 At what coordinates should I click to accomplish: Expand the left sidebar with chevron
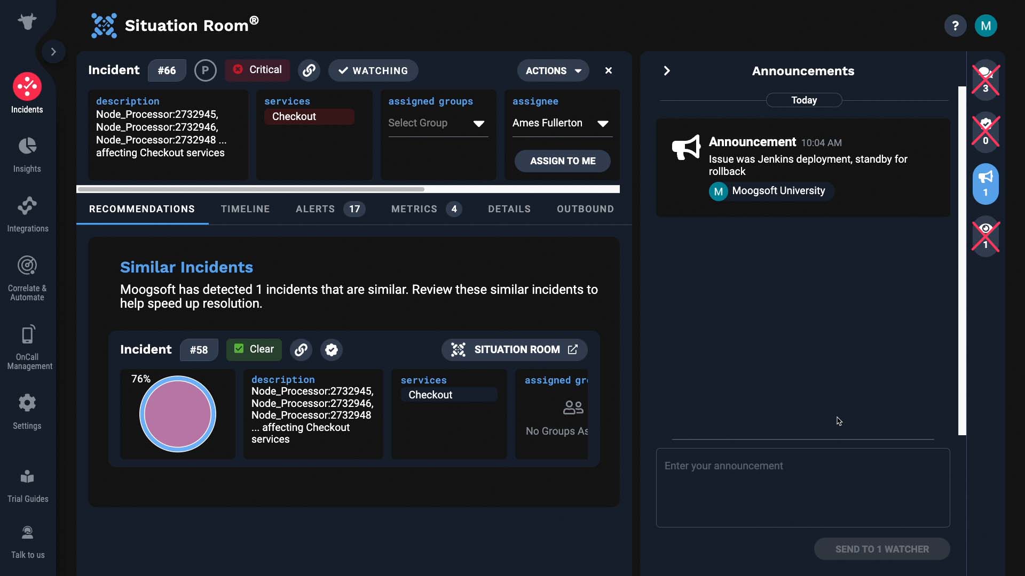[x=53, y=52]
